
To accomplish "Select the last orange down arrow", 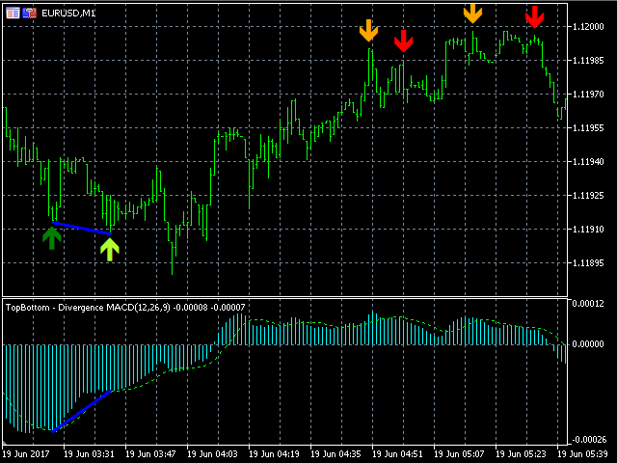I will pos(472,13).
